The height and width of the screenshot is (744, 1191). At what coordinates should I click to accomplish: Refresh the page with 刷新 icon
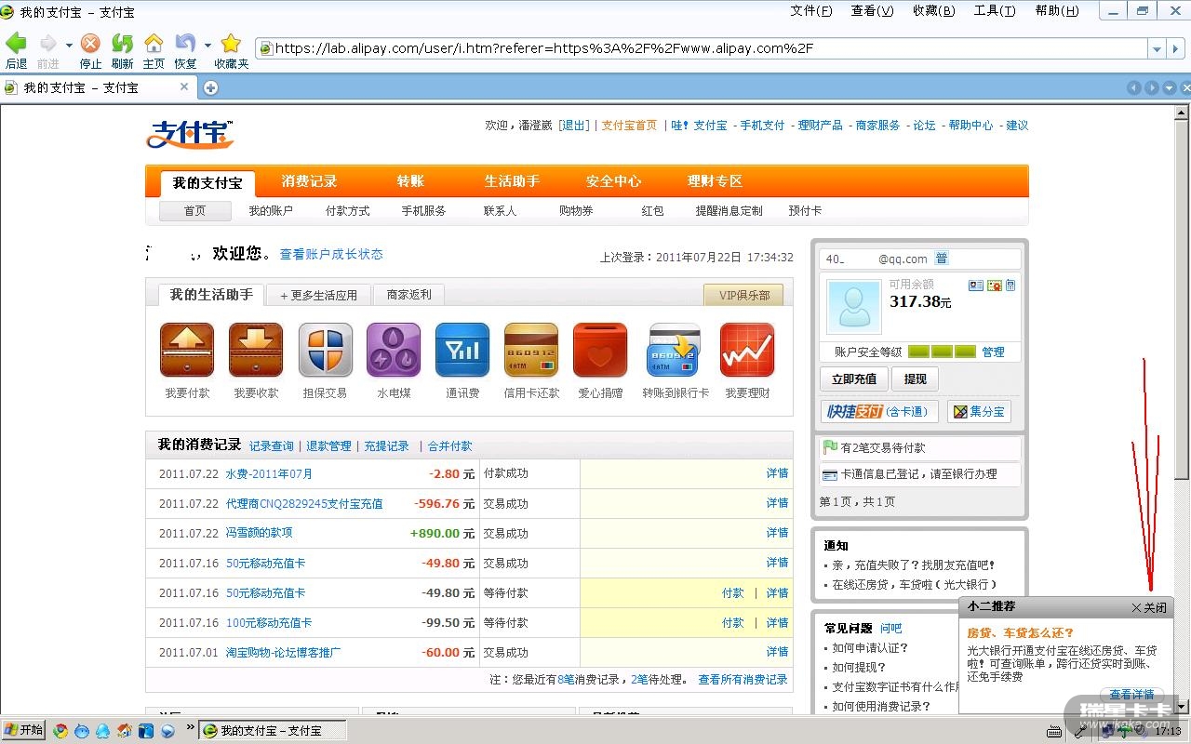coord(122,44)
